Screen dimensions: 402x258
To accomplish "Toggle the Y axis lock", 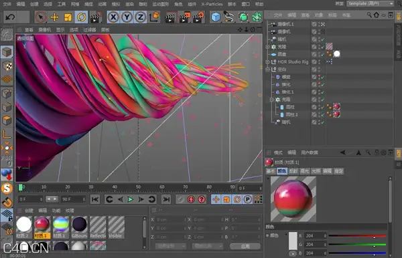I will click(127, 17).
